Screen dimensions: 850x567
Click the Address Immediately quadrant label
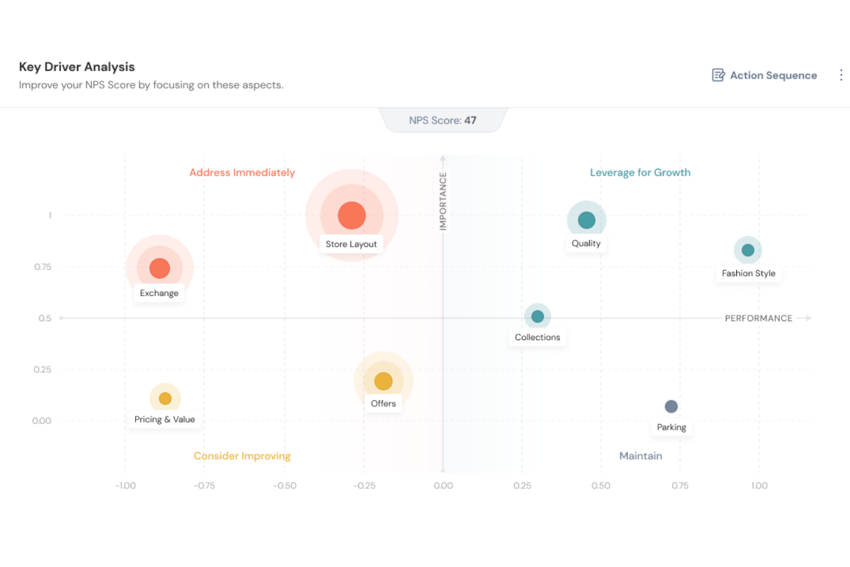click(242, 172)
